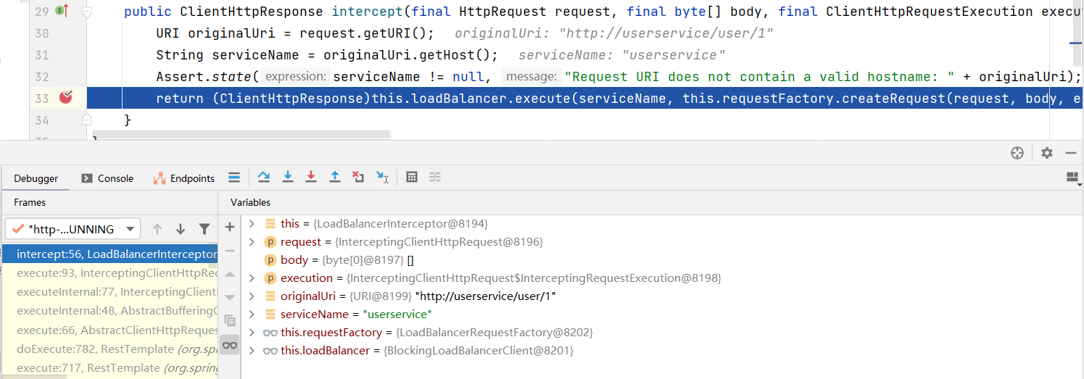Expand this.loadBalancer watch node
The width and height of the screenshot is (1084, 379).
[252, 350]
